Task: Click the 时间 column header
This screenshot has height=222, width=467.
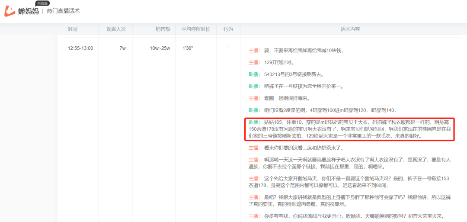Action: [72, 29]
